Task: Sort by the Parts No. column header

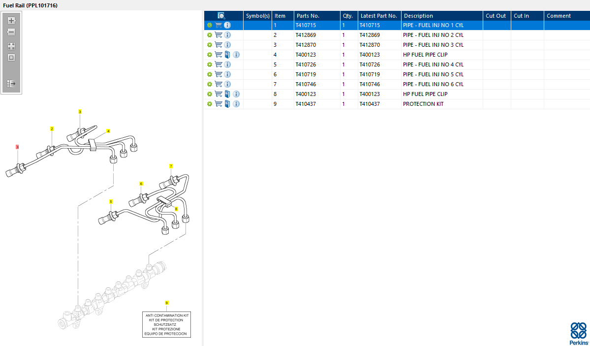Action: pyautogui.click(x=317, y=16)
